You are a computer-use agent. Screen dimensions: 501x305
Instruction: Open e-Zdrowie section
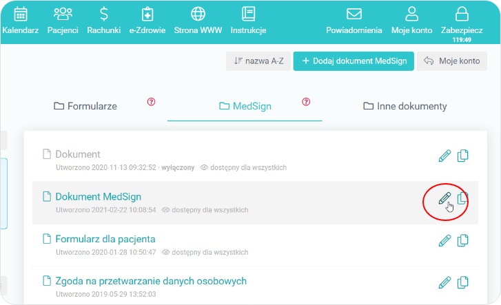click(x=147, y=21)
